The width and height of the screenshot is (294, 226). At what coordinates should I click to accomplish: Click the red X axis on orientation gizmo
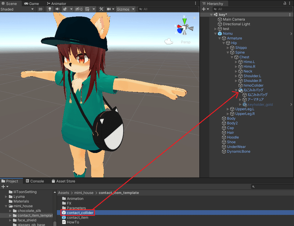179,26
